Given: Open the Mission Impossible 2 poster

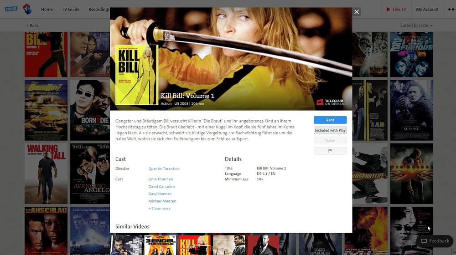Looking at the screenshot, I should [x=370, y=231].
